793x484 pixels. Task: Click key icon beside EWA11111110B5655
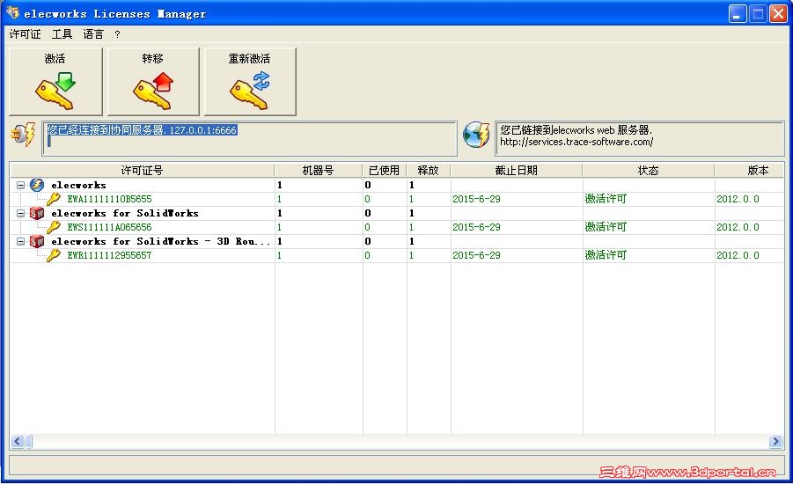coord(53,199)
